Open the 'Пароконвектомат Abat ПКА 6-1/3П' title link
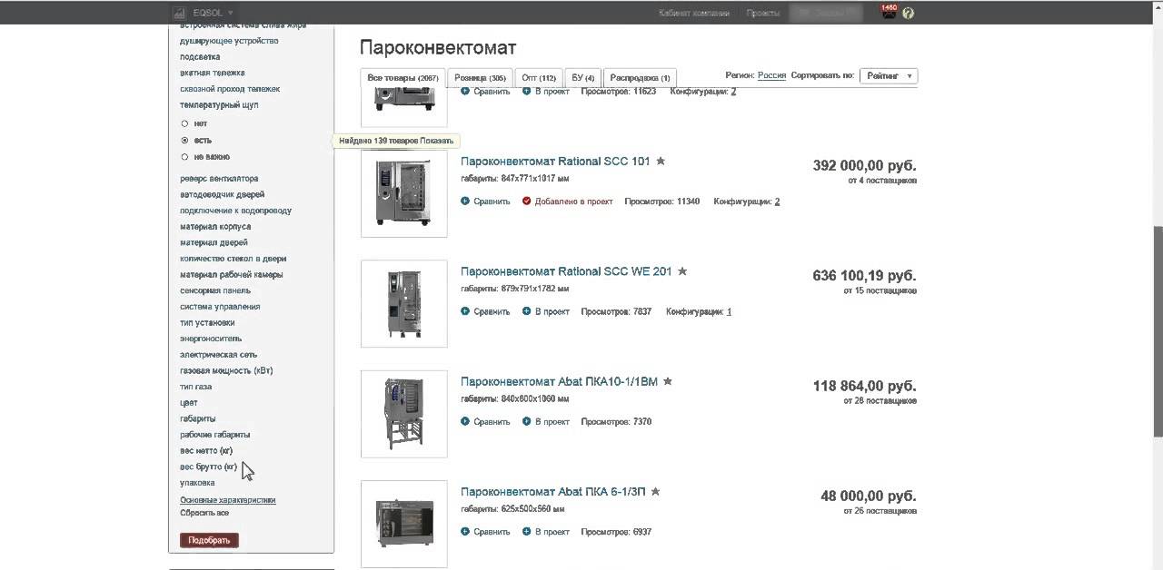Viewport: 1163px width, 570px height. 552,492
